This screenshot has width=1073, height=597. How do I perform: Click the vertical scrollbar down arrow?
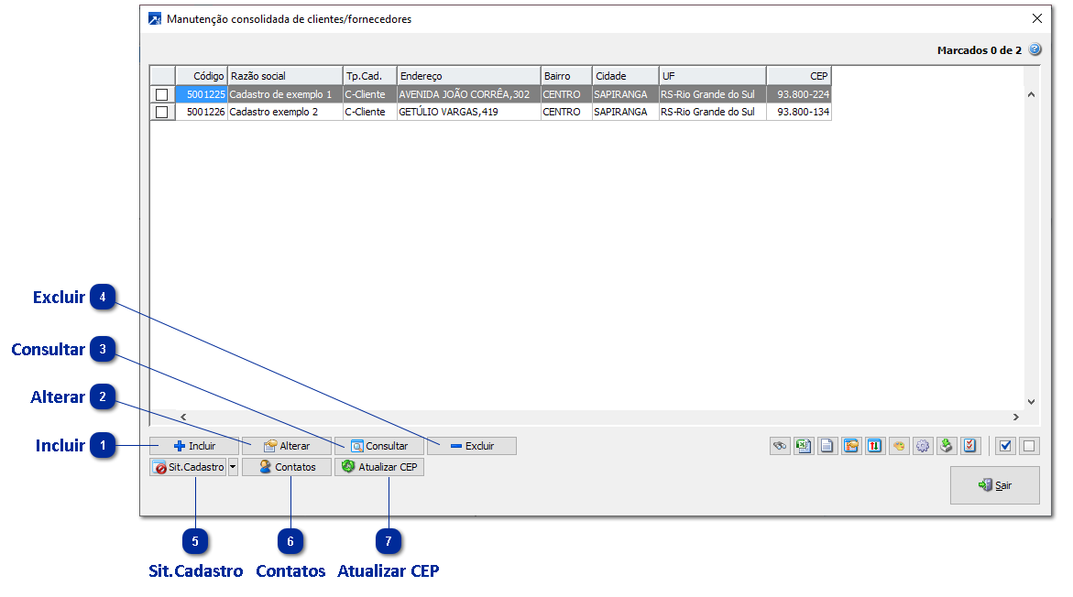(x=1031, y=402)
